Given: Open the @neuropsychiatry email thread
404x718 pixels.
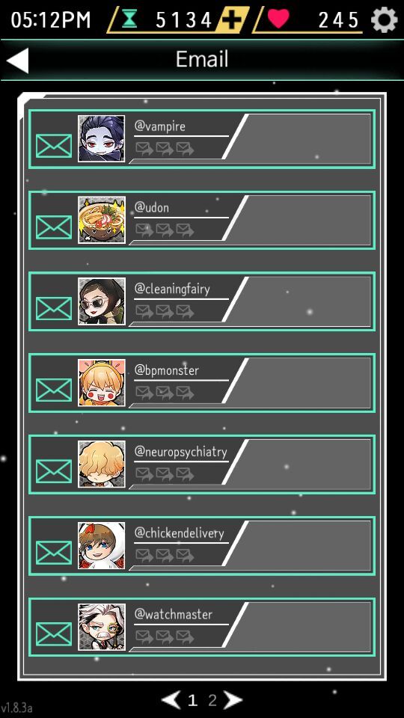Looking at the screenshot, I should pos(202,464).
